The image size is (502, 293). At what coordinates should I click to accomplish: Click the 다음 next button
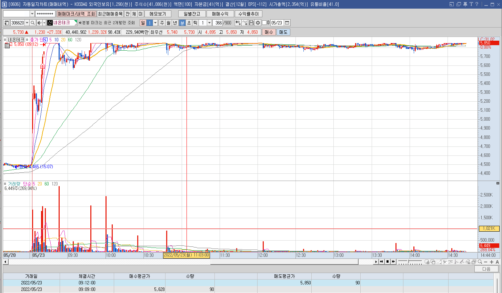point(486,269)
